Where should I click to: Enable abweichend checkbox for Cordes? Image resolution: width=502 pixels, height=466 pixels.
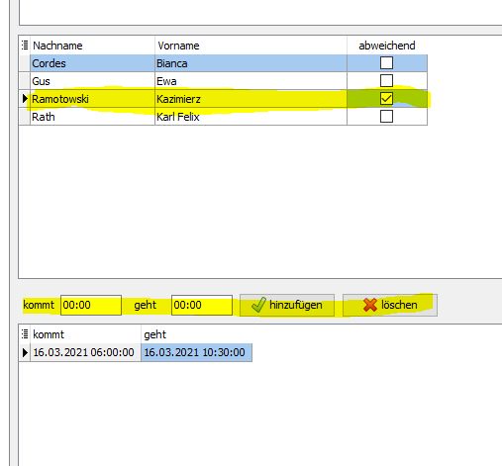(386, 62)
